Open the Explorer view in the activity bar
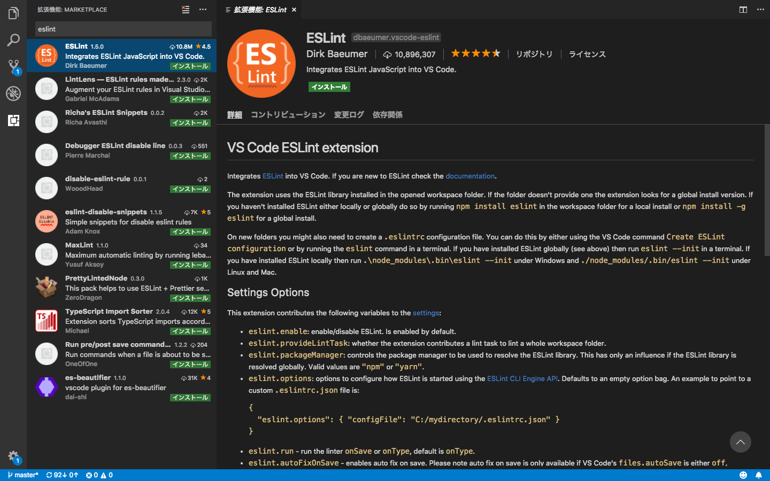 (13, 13)
